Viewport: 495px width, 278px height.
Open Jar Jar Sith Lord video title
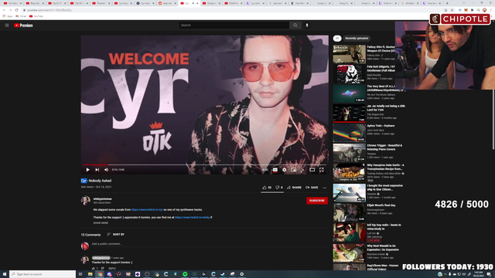click(x=386, y=108)
